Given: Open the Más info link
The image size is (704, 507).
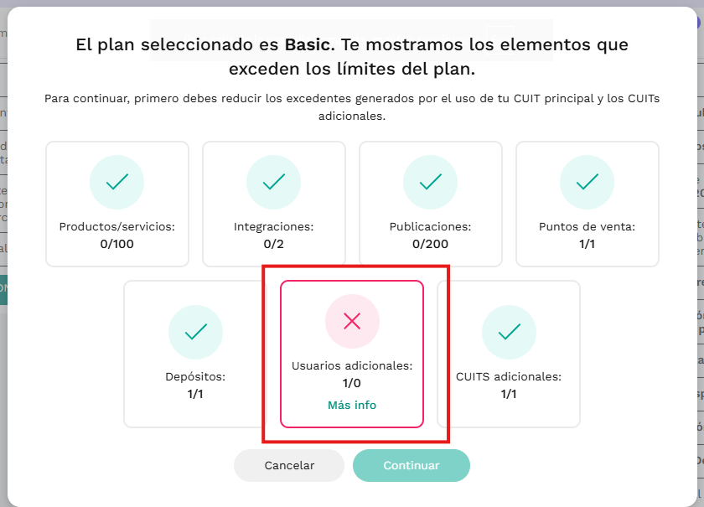Looking at the screenshot, I should pyautogui.click(x=352, y=405).
